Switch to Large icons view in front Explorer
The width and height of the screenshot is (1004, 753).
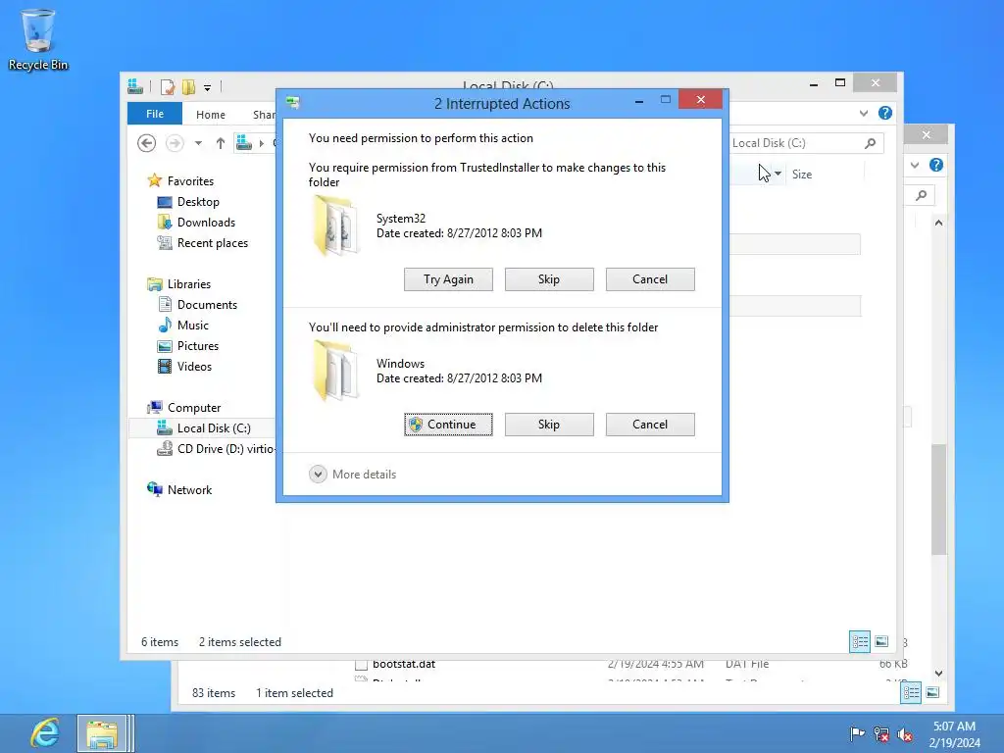881,641
